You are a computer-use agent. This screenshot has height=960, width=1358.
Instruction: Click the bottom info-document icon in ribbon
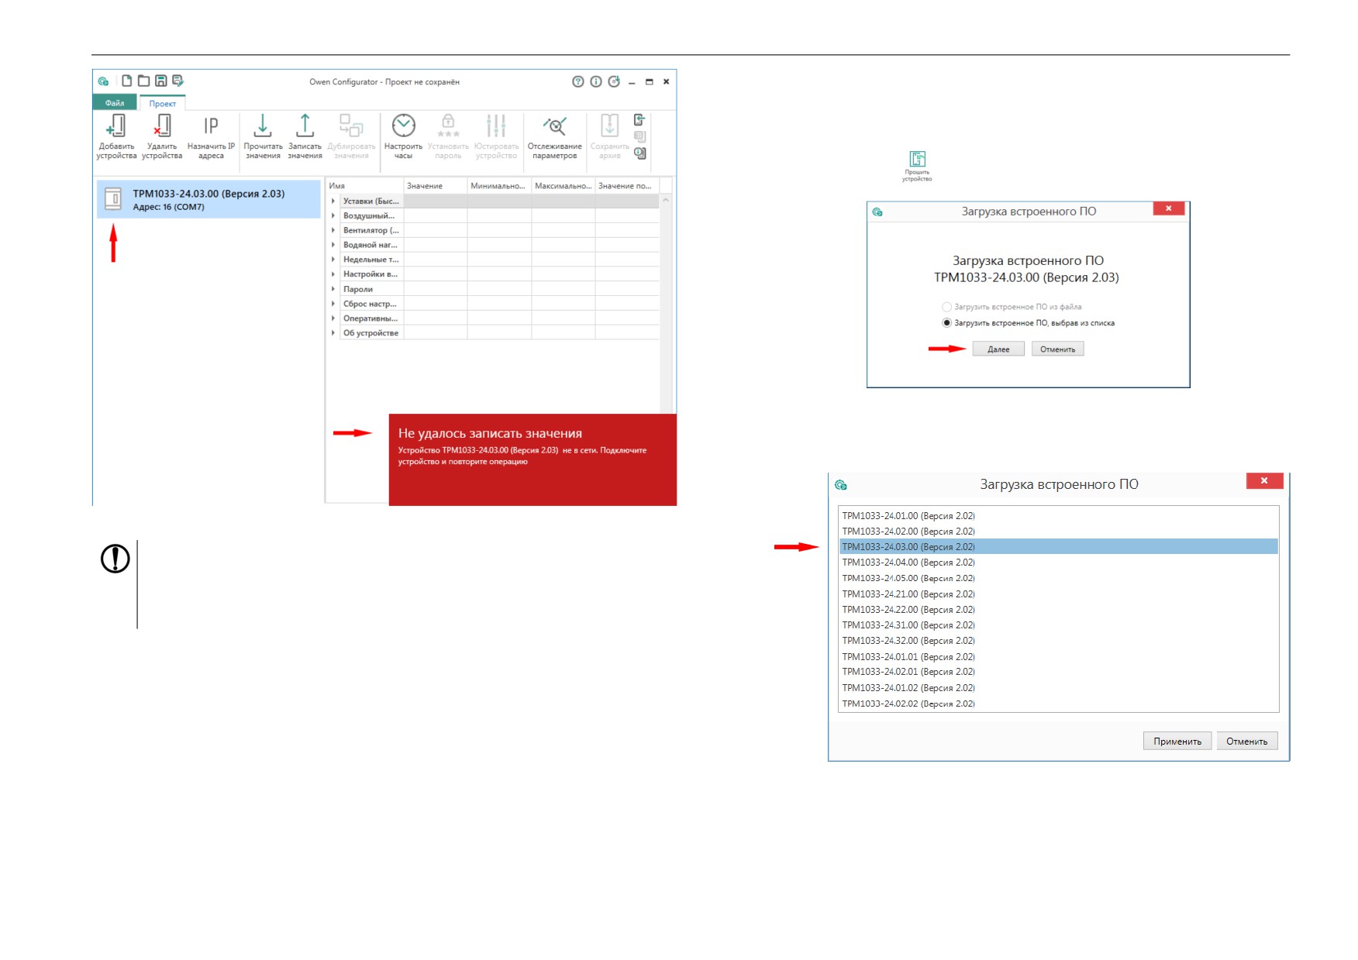click(639, 153)
